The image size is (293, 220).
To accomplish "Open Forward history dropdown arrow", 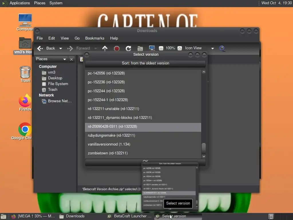I will (96, 48).
